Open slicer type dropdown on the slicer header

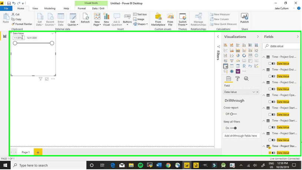click(53, 33)
